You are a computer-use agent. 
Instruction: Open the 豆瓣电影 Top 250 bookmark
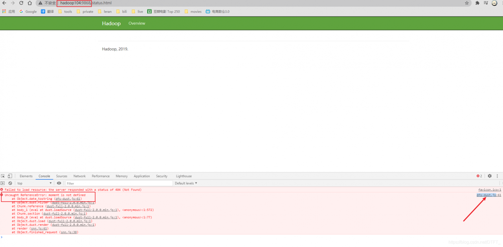point(163,11)
